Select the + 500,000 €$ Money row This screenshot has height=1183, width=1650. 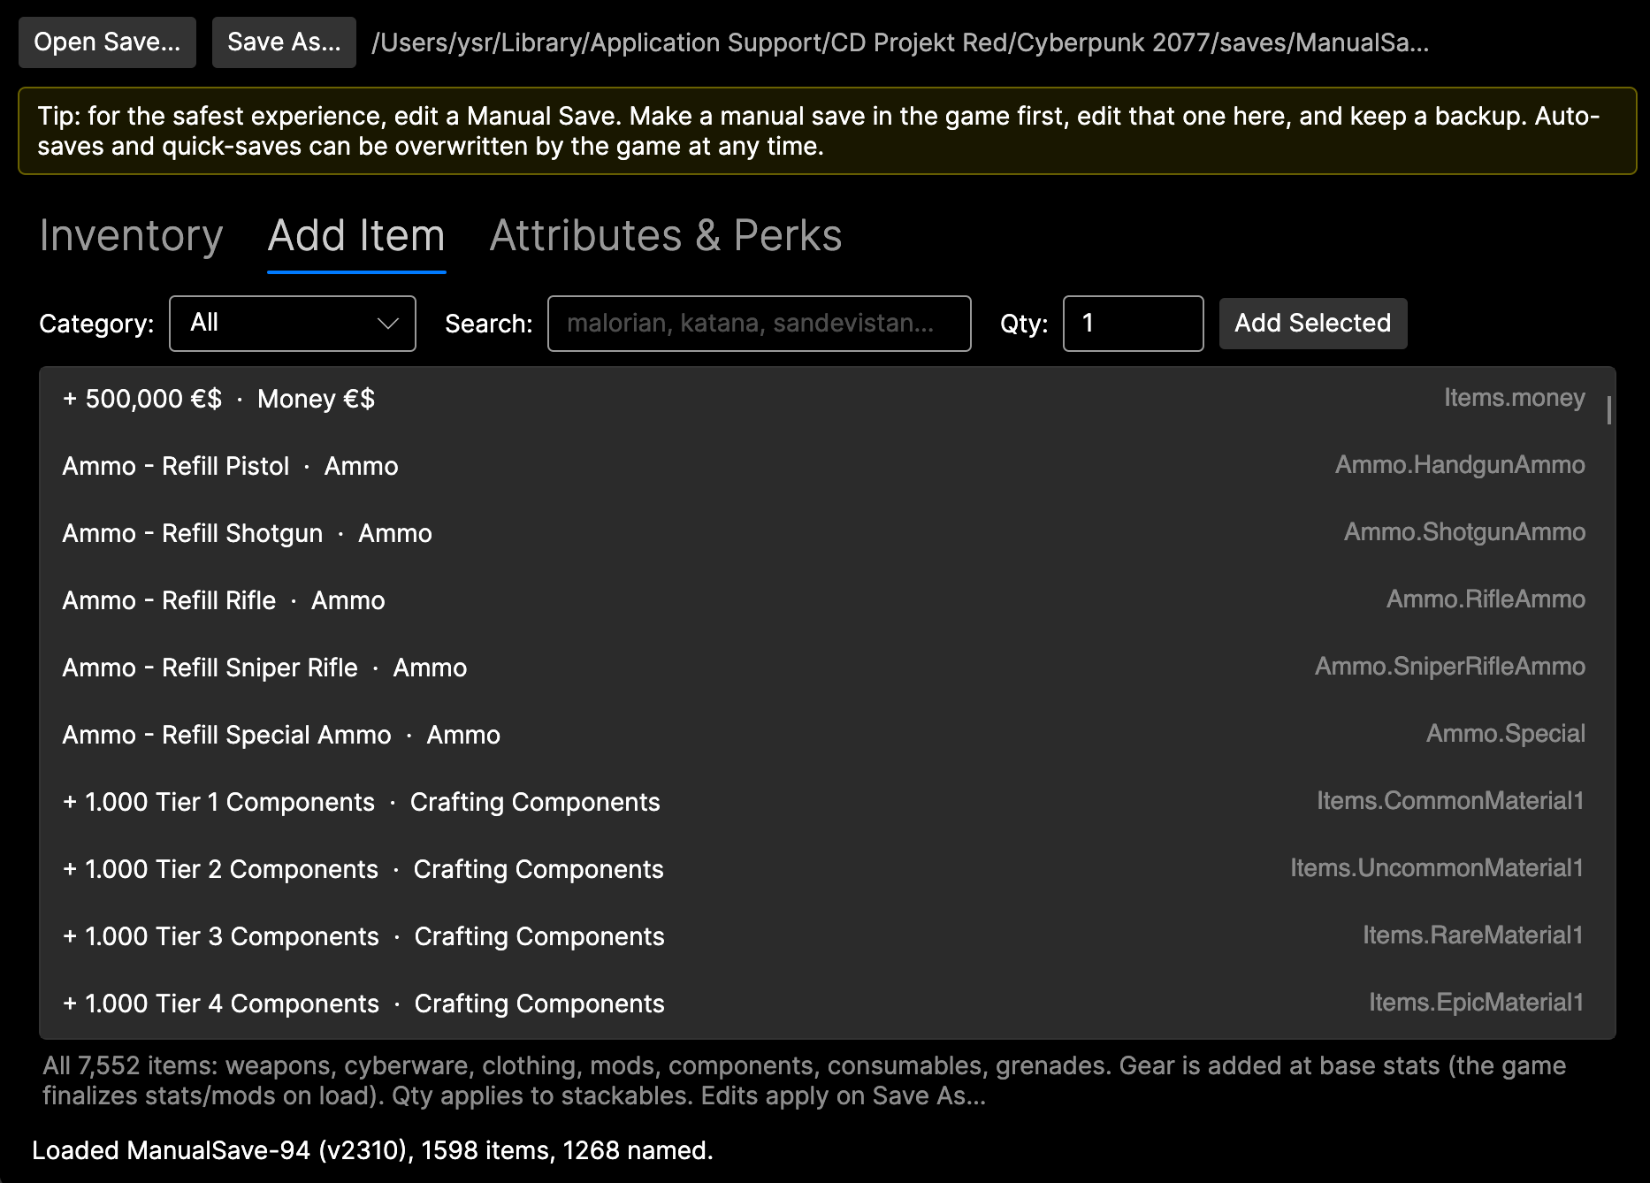click(828, 399)
